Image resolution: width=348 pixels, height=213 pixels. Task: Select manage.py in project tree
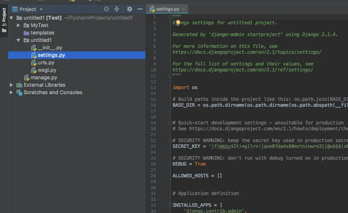(x=44, y=78)
